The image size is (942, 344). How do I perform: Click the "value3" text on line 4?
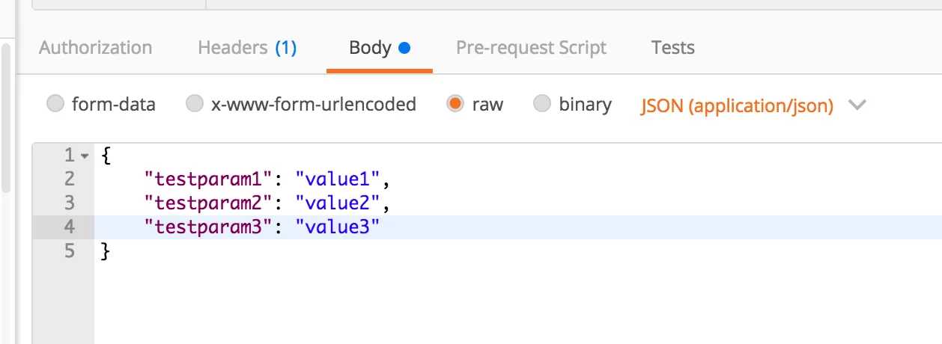coord(338,227)
